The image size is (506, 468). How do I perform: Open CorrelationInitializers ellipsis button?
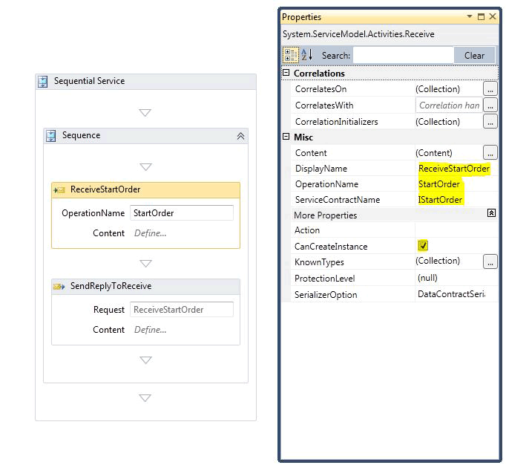pos(490,122)
